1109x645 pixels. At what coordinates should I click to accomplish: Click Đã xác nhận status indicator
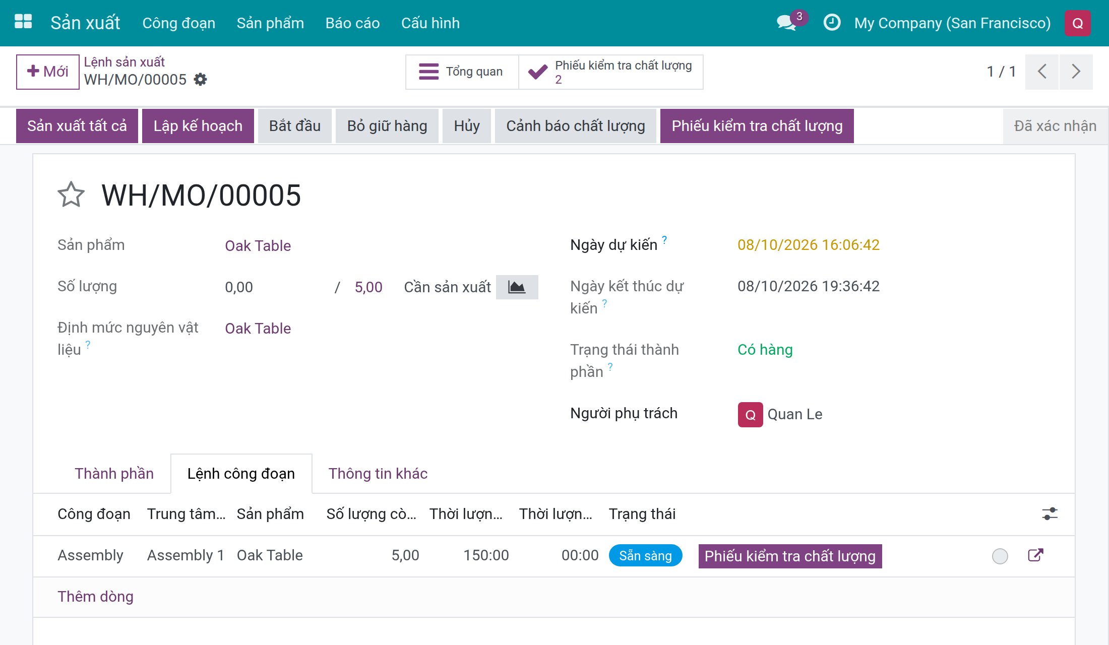(1055, 126)
